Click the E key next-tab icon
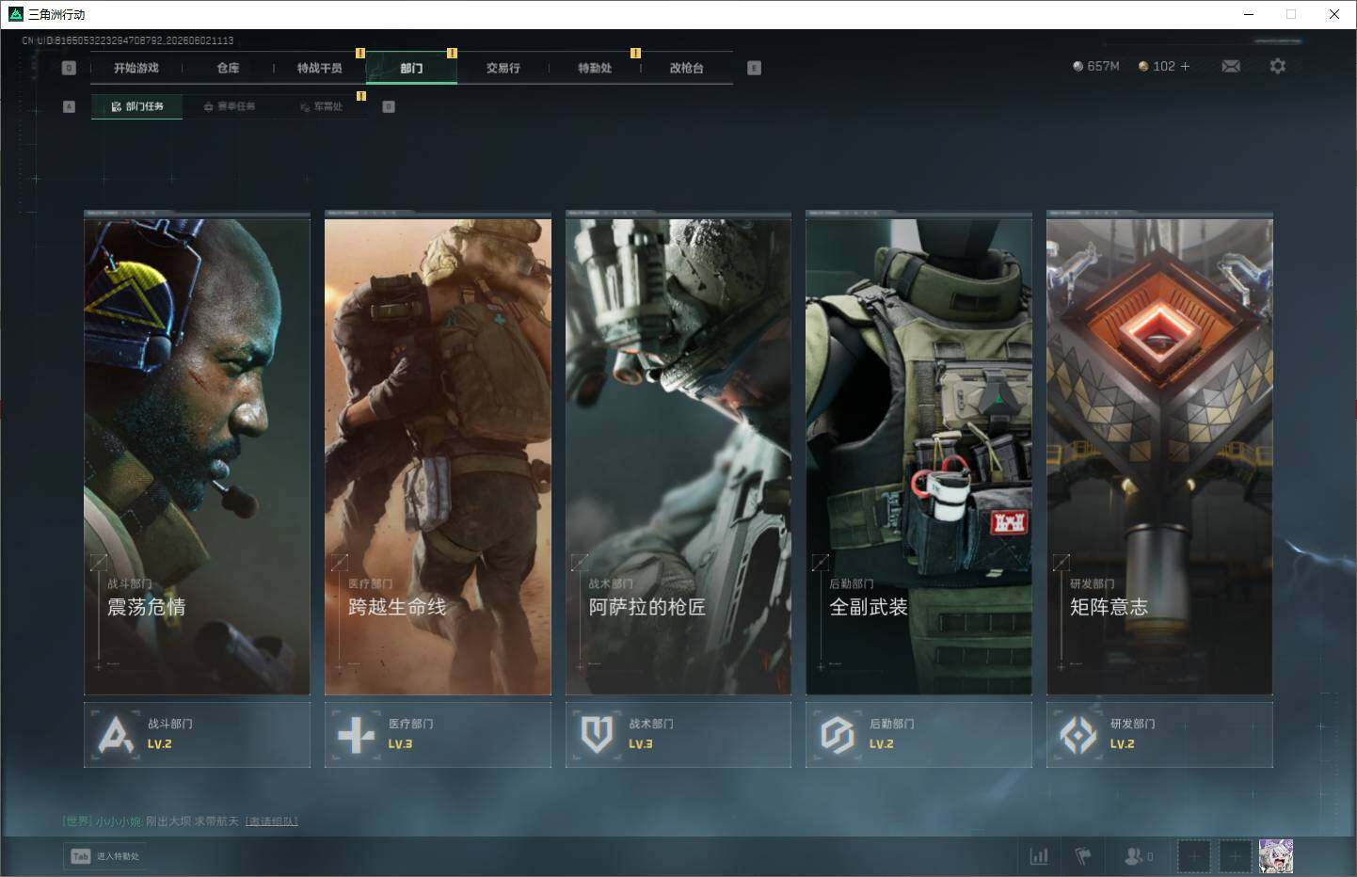The height and width of the screenshot is (877, 1357). click(x=754, y=68)
